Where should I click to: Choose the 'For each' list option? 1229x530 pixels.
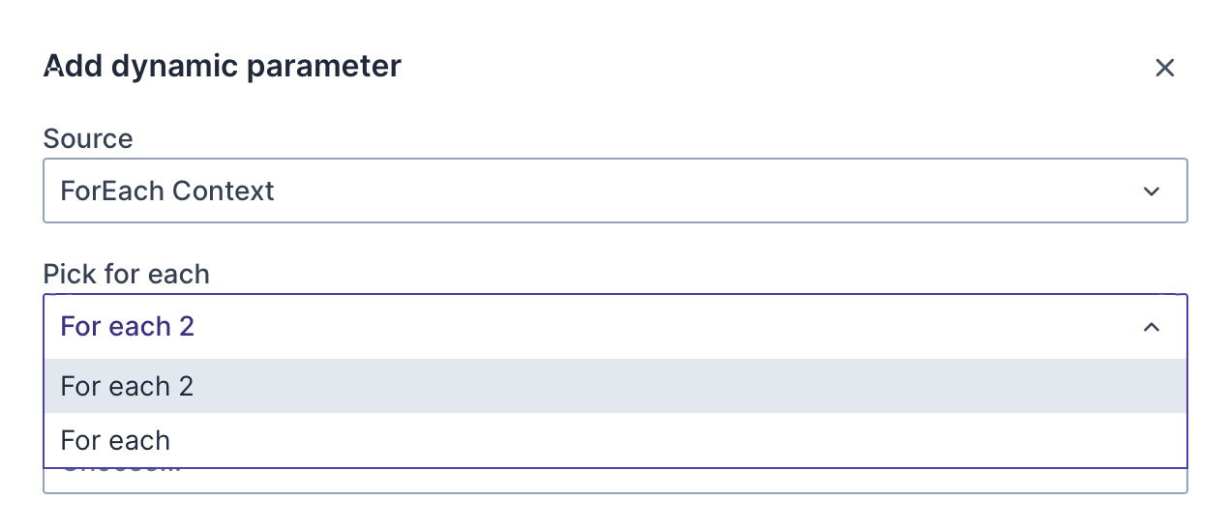tap(614, 441)
